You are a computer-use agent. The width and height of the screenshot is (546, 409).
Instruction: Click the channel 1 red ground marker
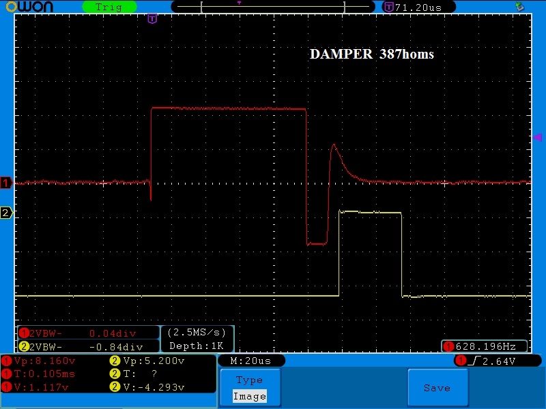pos(6,183)
